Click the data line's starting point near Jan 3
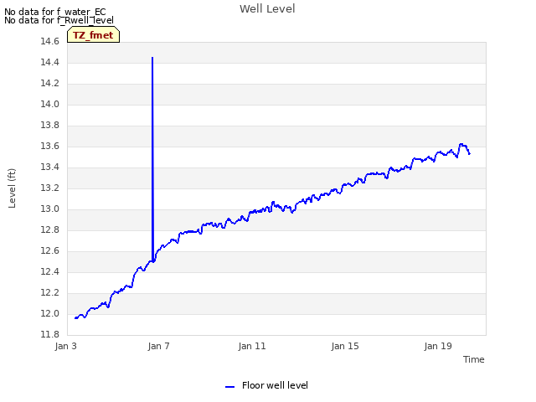 click(75, 318)
